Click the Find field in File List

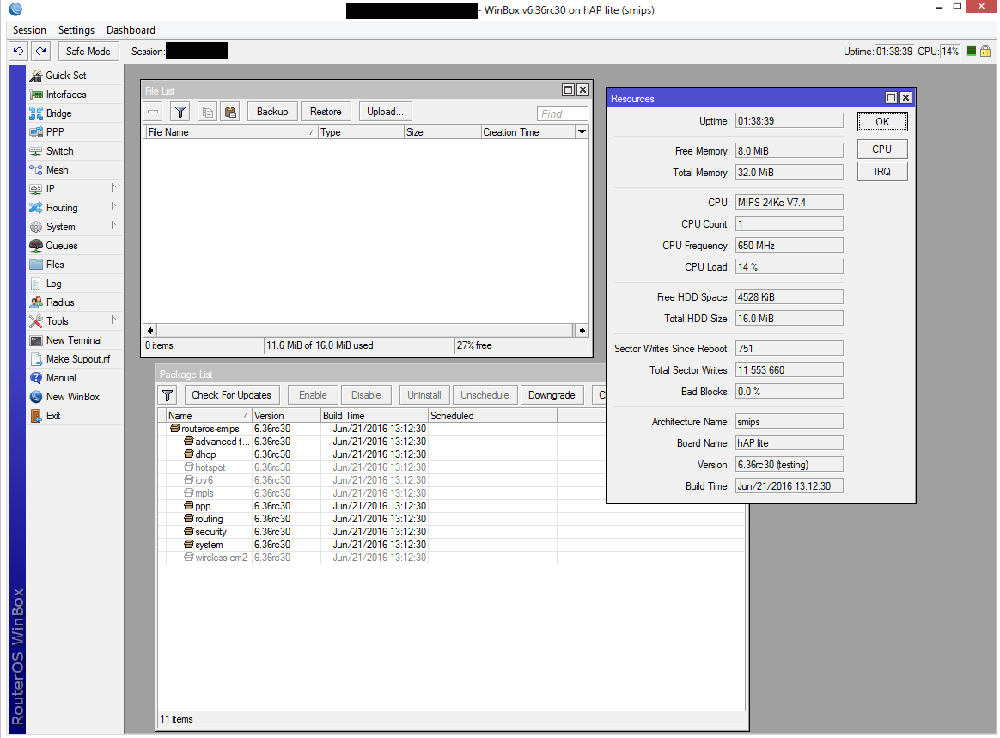pyautogui.click(x=563, y=113)
